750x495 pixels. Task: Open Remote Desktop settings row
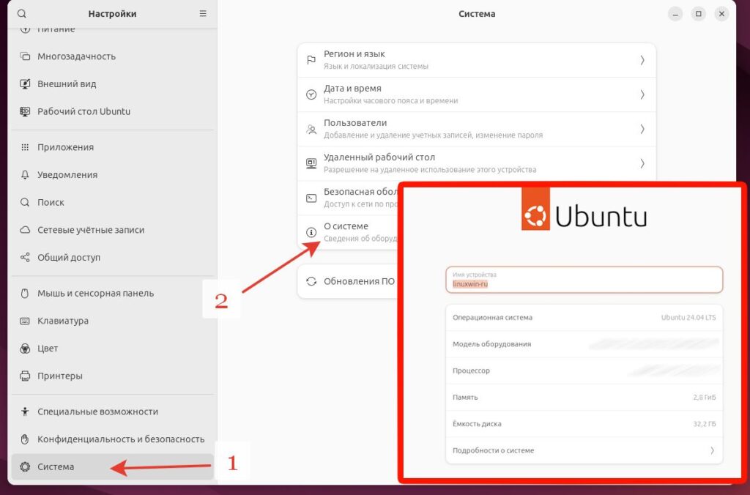coord(476,163)
